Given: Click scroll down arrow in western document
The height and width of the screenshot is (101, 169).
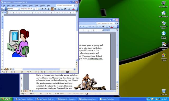Looking at the screenshot, I should [x=117, y=82].
